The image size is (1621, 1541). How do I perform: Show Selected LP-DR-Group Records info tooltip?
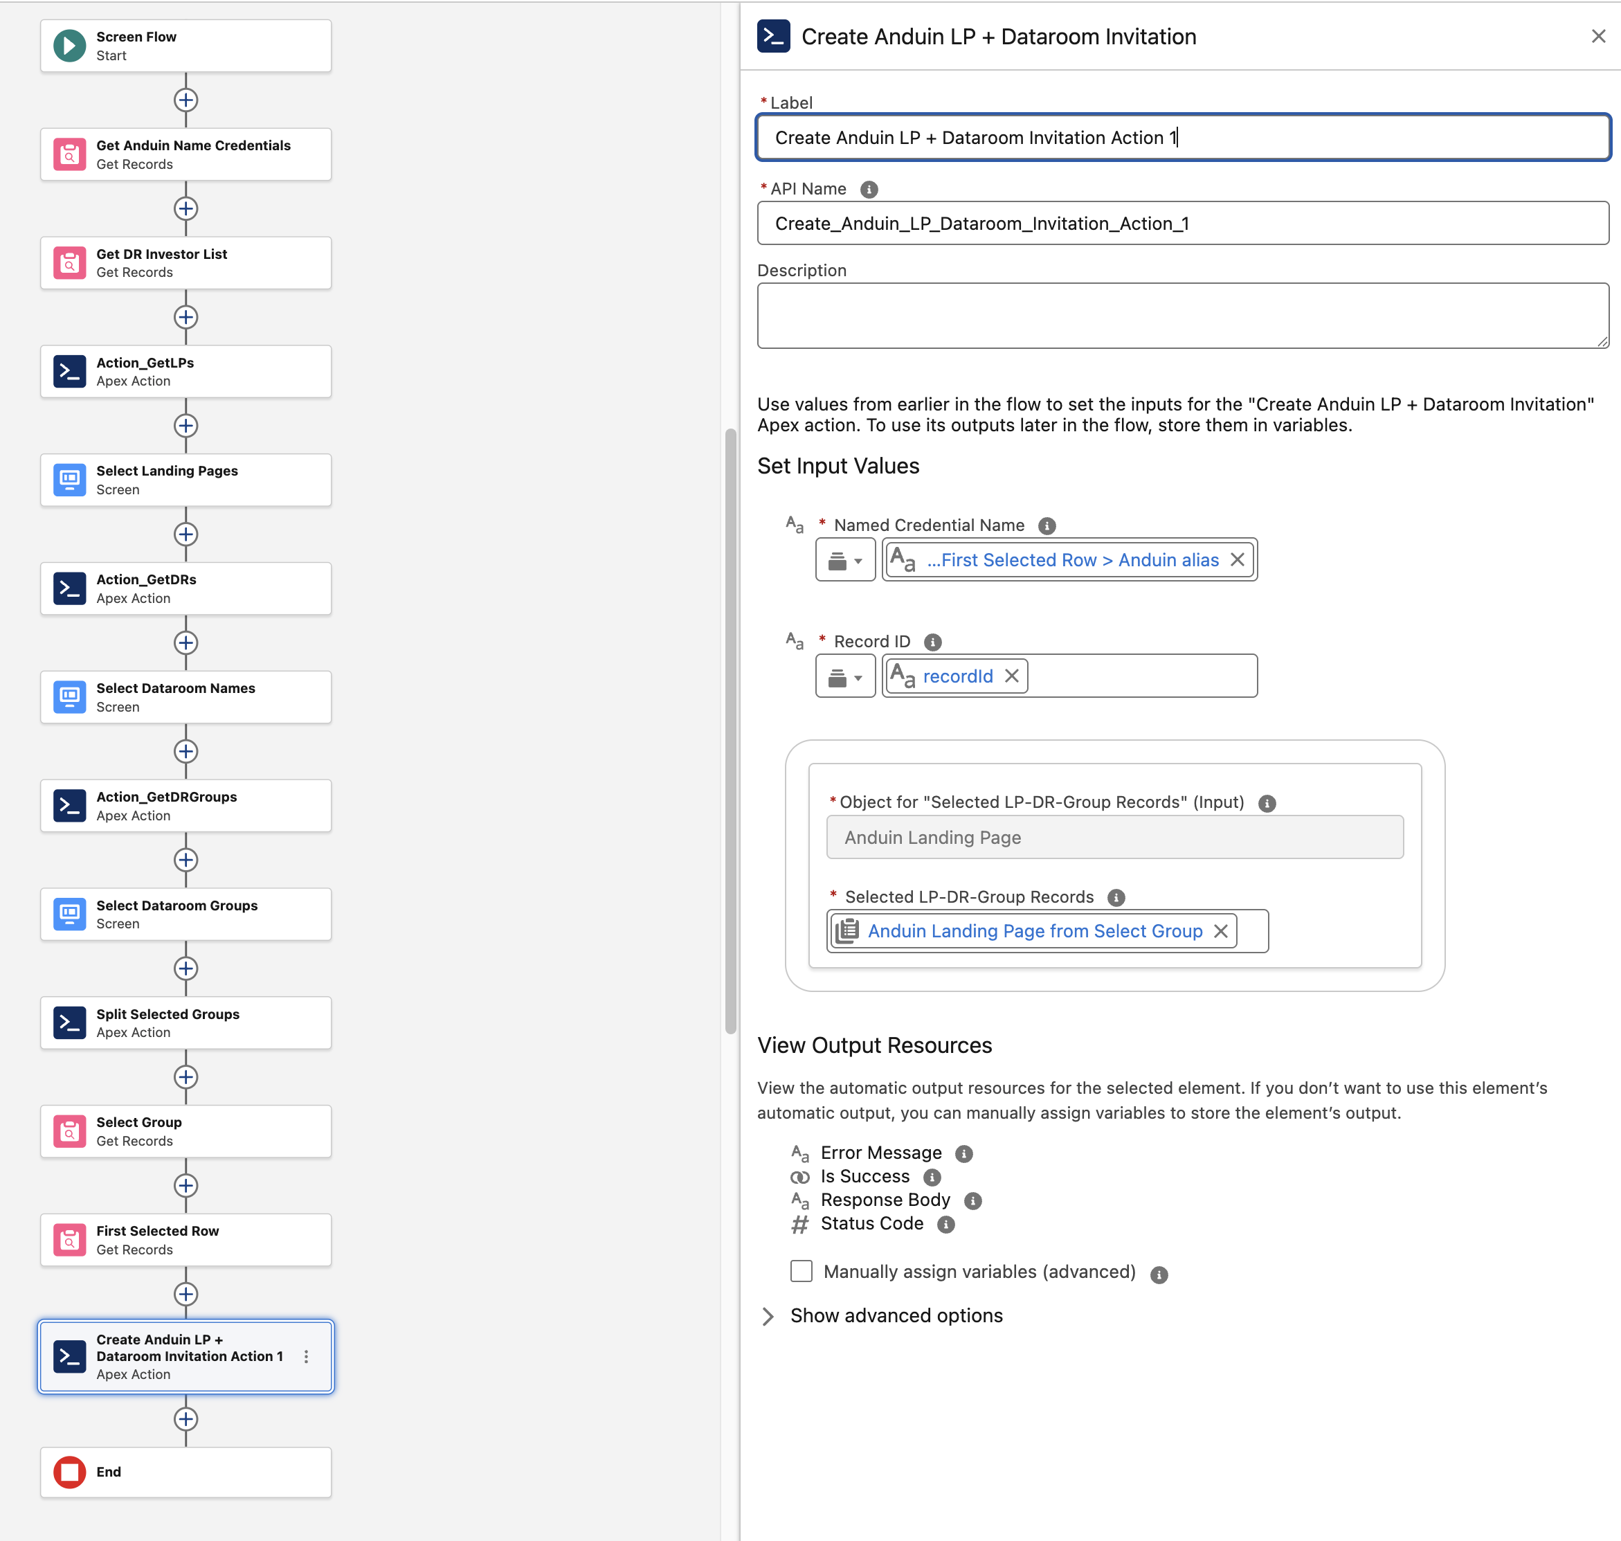tap(1116, 898)
